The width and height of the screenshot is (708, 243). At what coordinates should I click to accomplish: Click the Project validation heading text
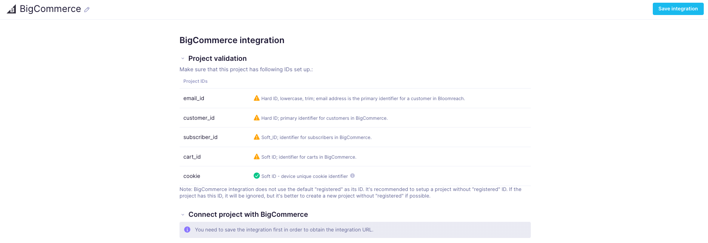coord(217,59)
